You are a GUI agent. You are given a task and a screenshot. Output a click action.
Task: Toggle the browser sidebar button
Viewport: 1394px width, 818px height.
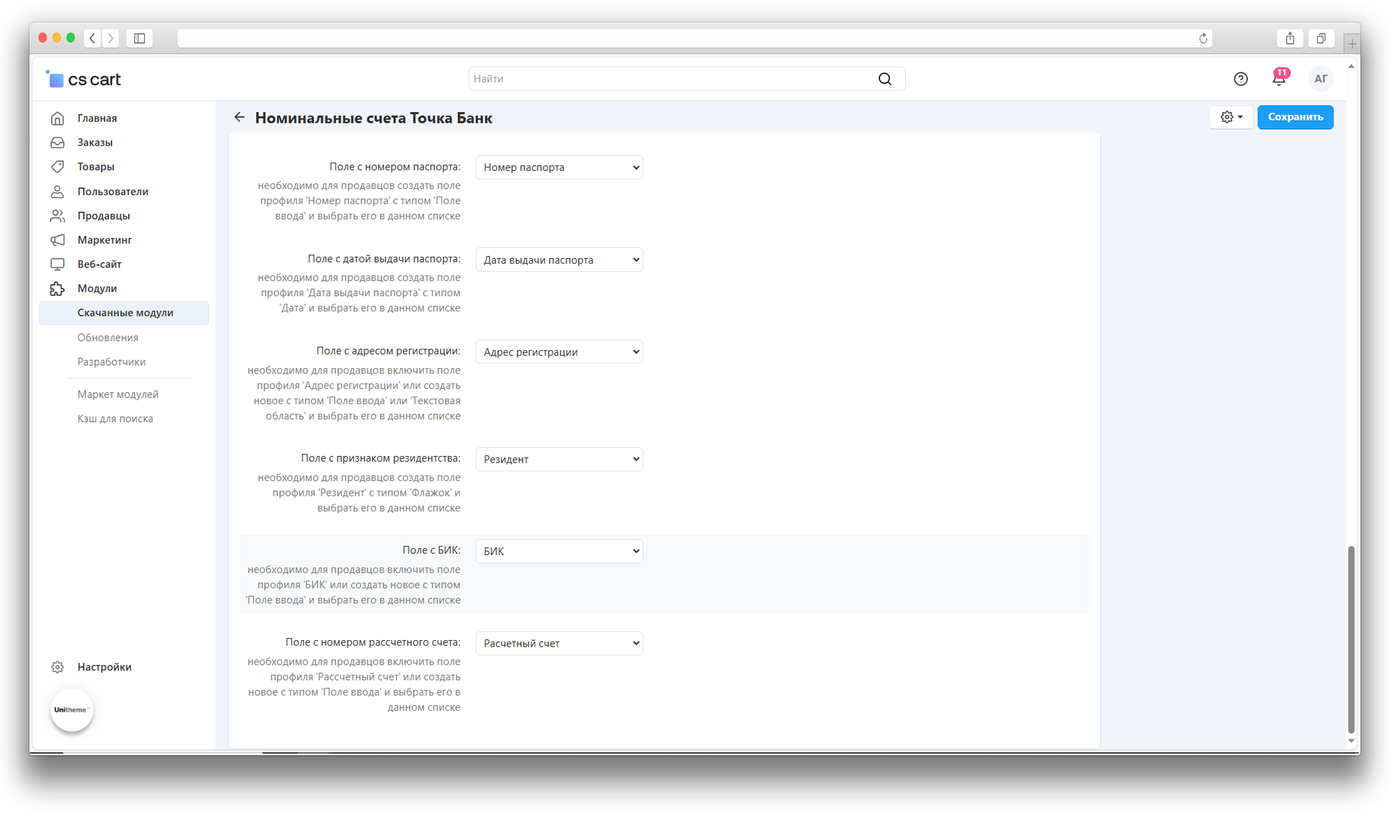tap(139, 39)
